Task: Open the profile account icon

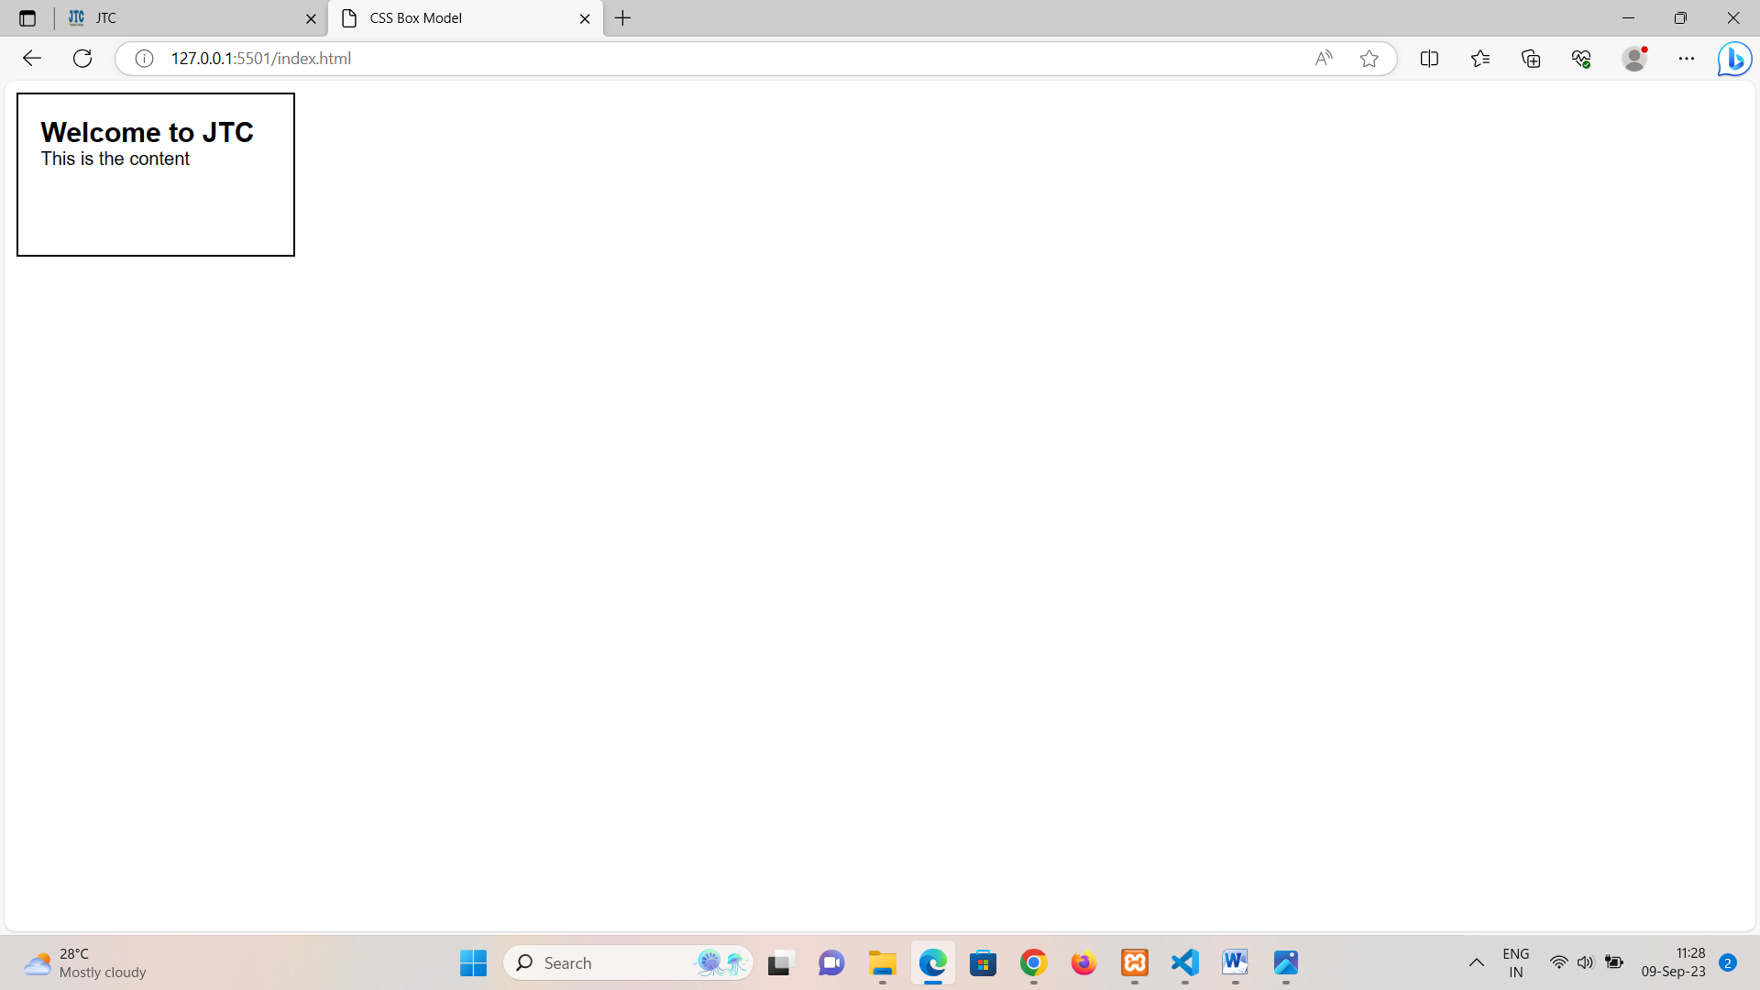Action: (x=1634, y=59)
